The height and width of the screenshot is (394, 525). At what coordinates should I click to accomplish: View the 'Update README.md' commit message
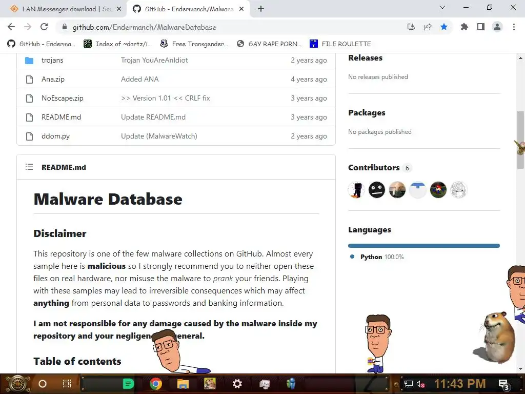[x=153, y=117]
